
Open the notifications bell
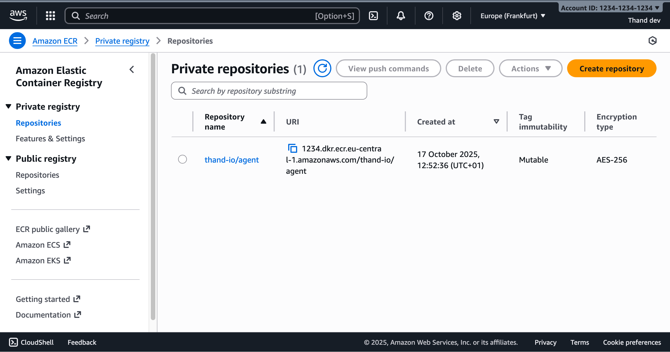pyautogui.click(x=400, y=16)
